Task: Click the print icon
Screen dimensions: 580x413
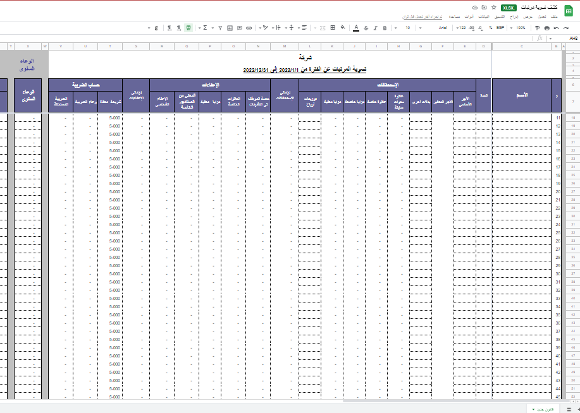Action: (546, 28)
